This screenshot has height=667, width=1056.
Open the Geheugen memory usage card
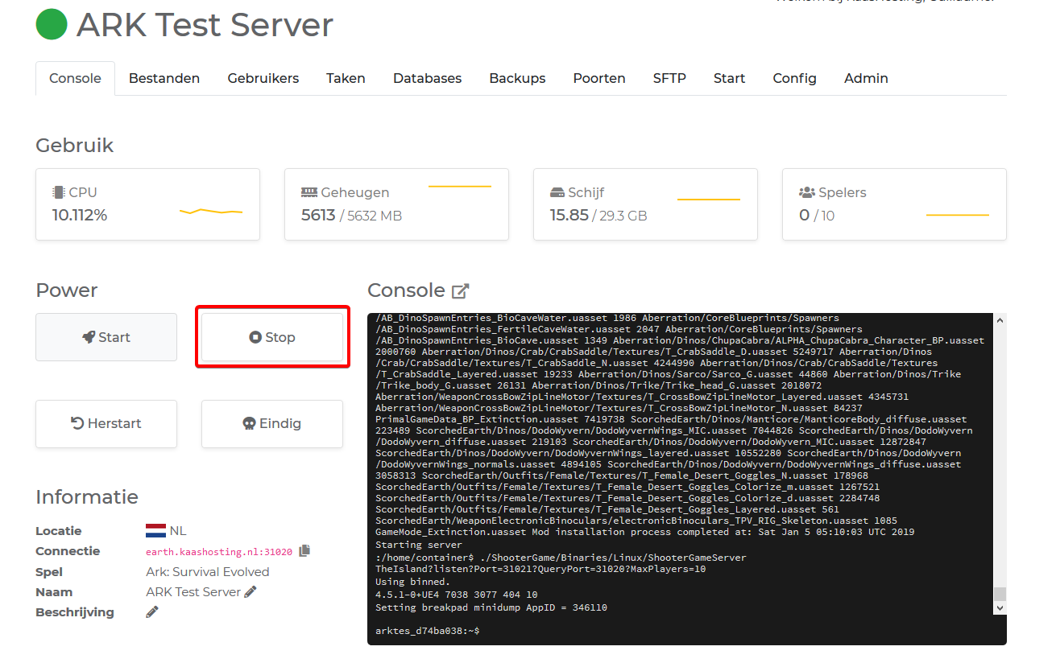coord(396,204)
